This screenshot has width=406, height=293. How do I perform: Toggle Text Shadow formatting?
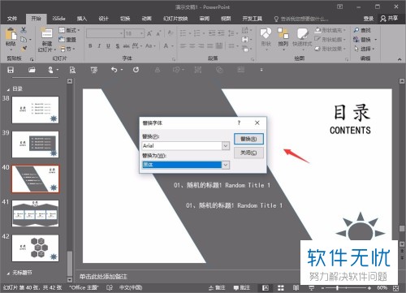click(x=118, y=46)
